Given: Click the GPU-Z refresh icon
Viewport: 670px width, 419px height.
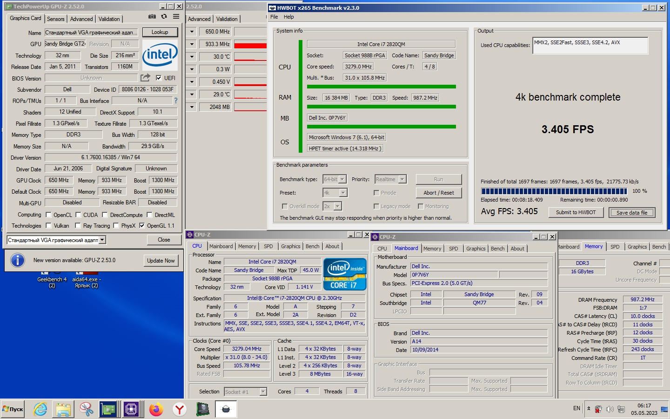Looking at the screenshot, I should click(x=164, y=16).
